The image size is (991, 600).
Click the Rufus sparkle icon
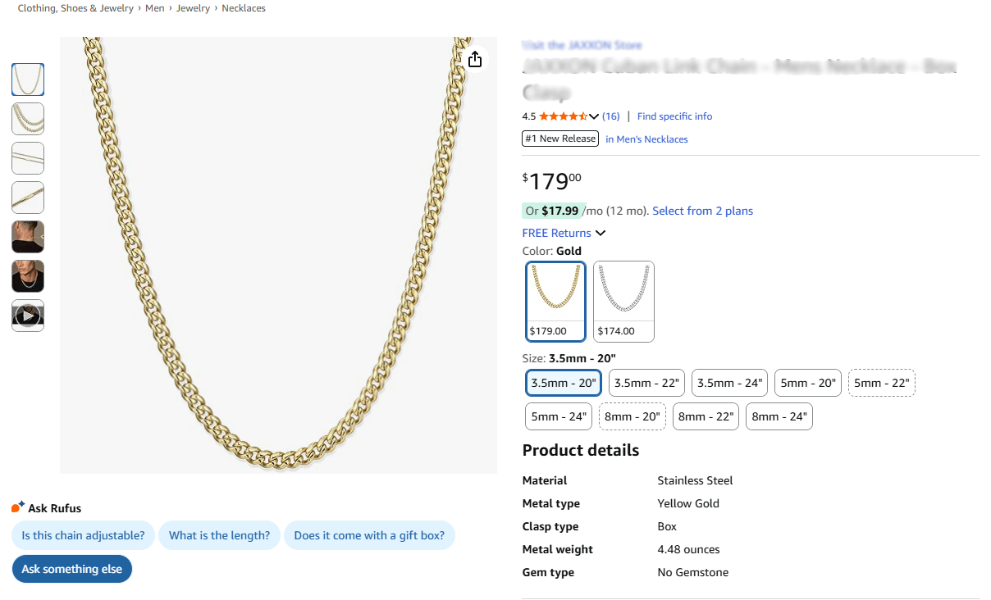pyautogui.click(x=18, y=507)
